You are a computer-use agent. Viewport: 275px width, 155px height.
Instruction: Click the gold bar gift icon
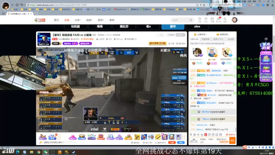pyautogui.click(x=158, y=137)
